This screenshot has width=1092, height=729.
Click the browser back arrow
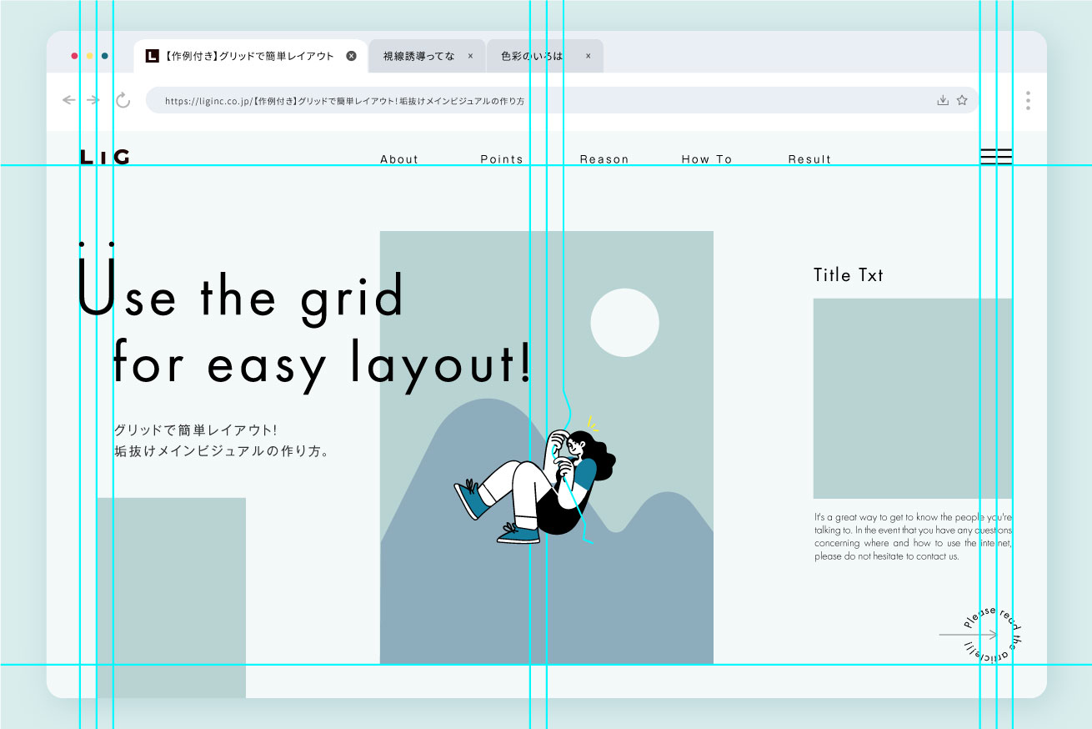[69, 100]
